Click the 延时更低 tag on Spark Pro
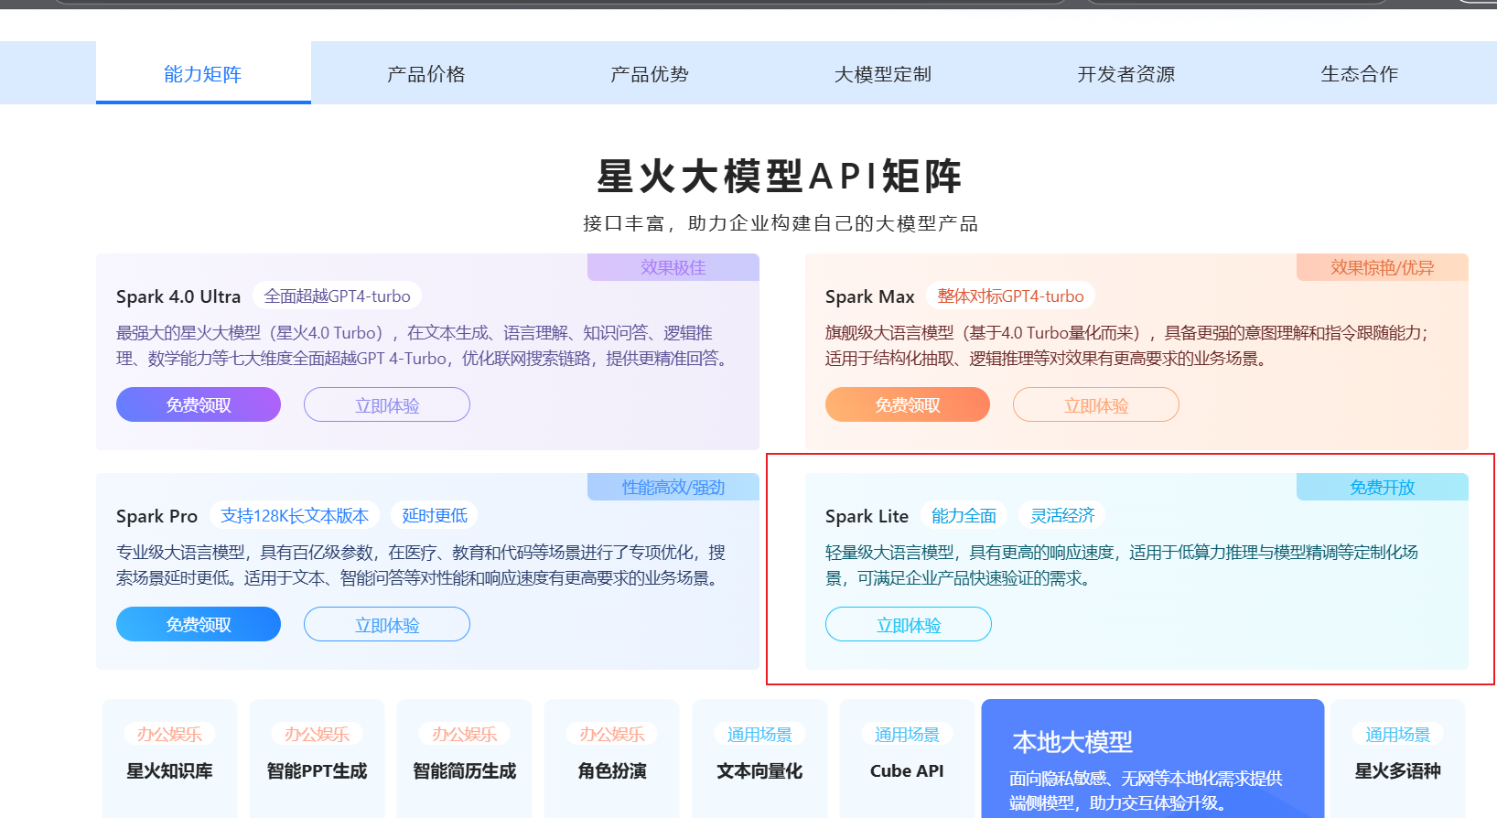 point(435,515)
